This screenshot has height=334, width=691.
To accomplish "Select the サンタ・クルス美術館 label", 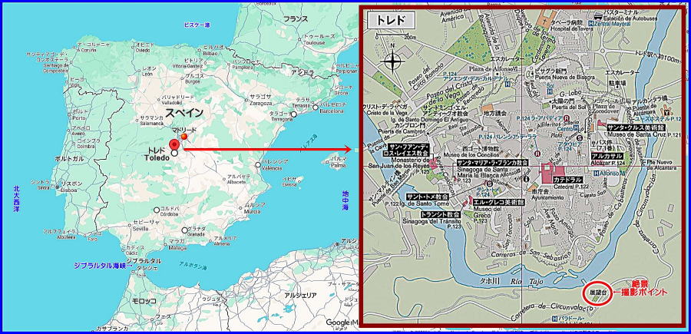I will pyautogui.click(x=636, y=127).
